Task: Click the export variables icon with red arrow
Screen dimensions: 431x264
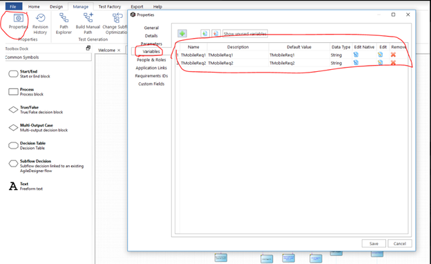Action: [216, 34]
